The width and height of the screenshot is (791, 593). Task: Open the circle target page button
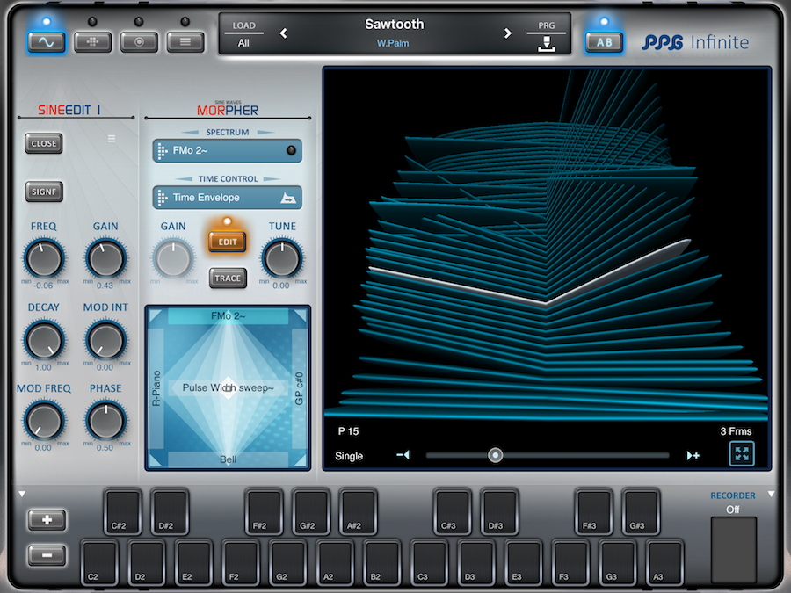tap(139, 42)
